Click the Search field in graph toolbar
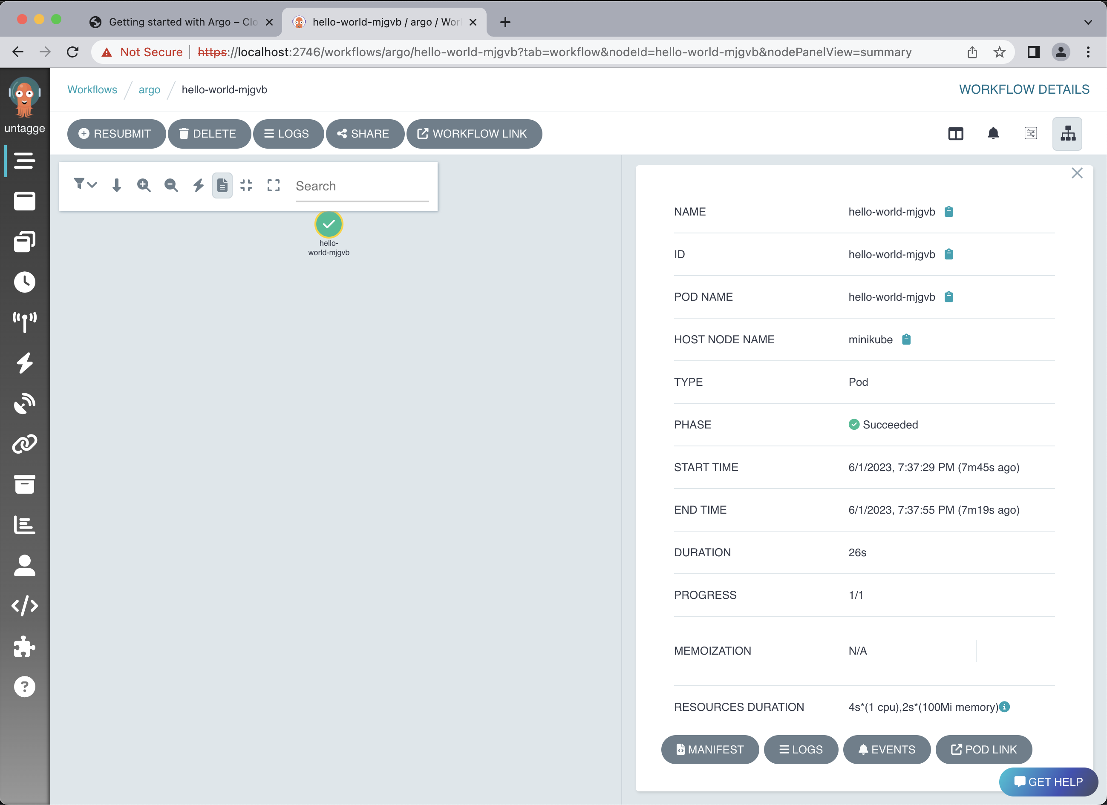1107x805 pixels. (x=362, y=187)
